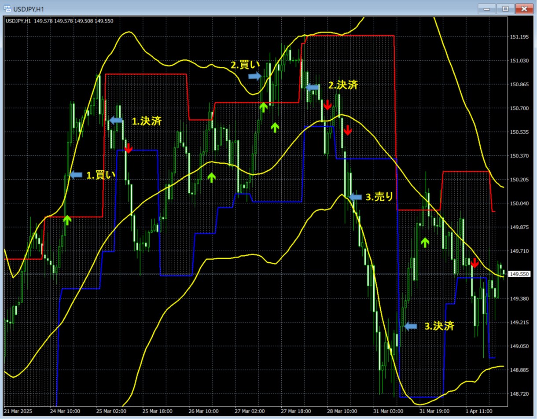Click the 21 Mar 2025 date label
This screenshot has width=537, height=419.
pos(19,411)
